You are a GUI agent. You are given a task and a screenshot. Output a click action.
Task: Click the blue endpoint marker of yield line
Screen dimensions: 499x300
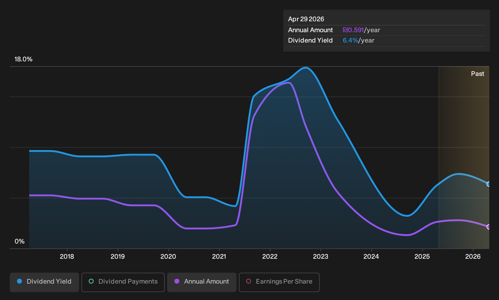pos(488,184)
